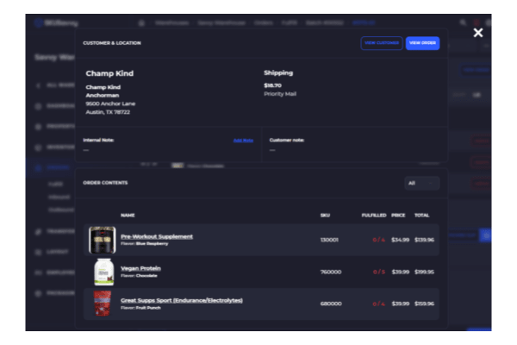Screen dimensions: 517x345
Task: Select SKU 760000
Action: point(331,272)
